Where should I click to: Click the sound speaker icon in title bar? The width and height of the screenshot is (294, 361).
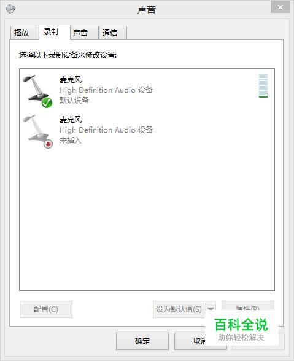(10, 9)
